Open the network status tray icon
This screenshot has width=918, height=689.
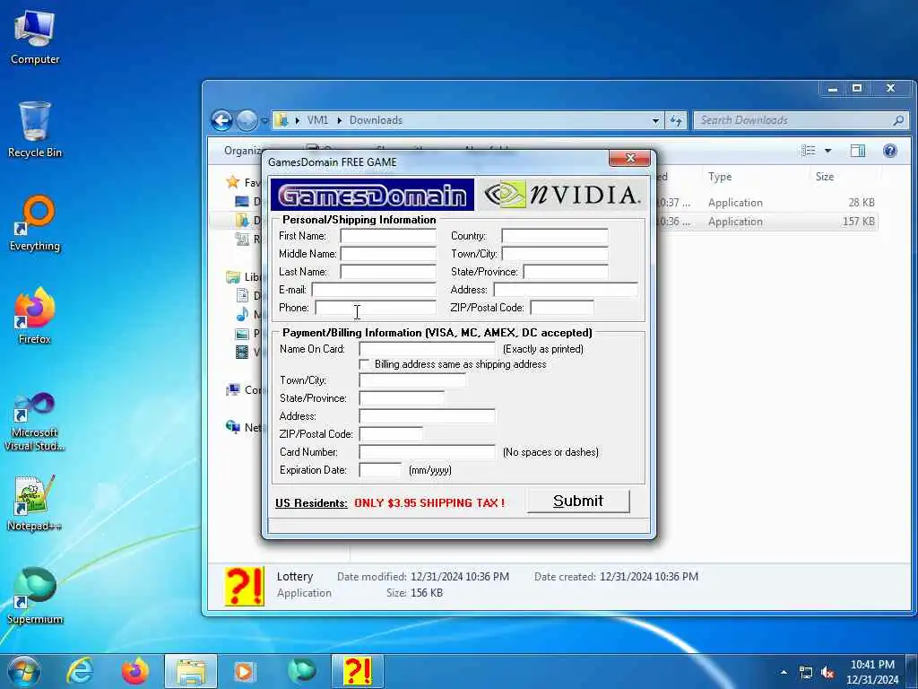806,673
